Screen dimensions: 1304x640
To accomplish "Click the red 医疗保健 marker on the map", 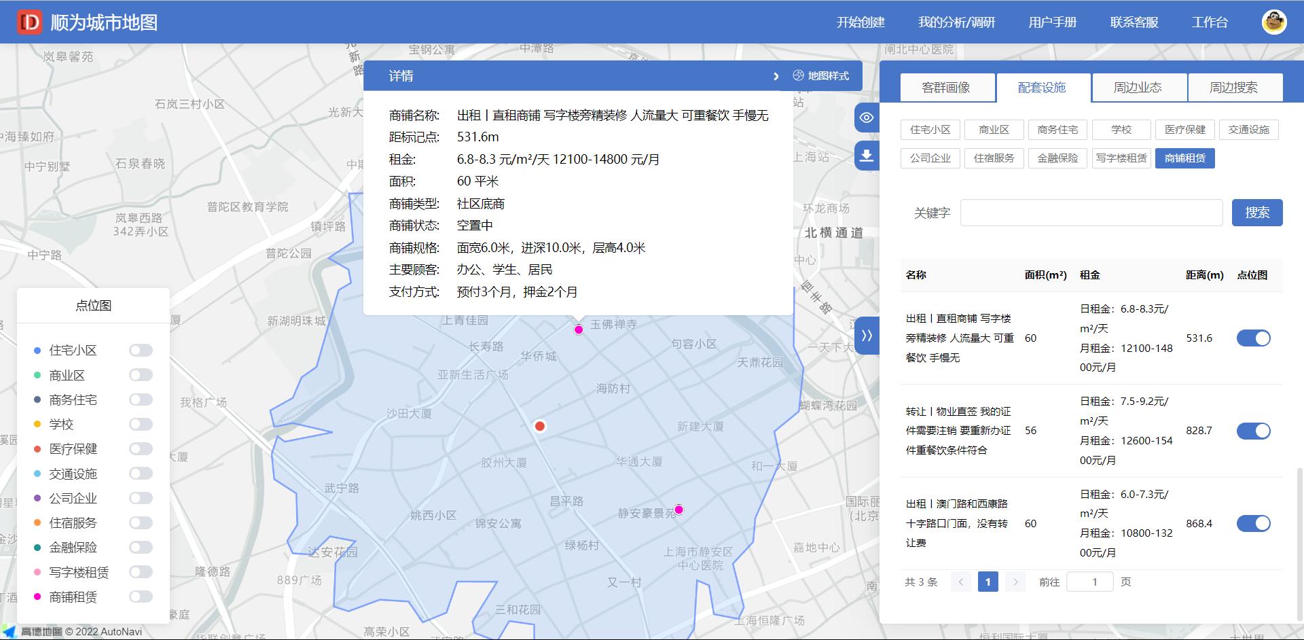I will [540, 426].
